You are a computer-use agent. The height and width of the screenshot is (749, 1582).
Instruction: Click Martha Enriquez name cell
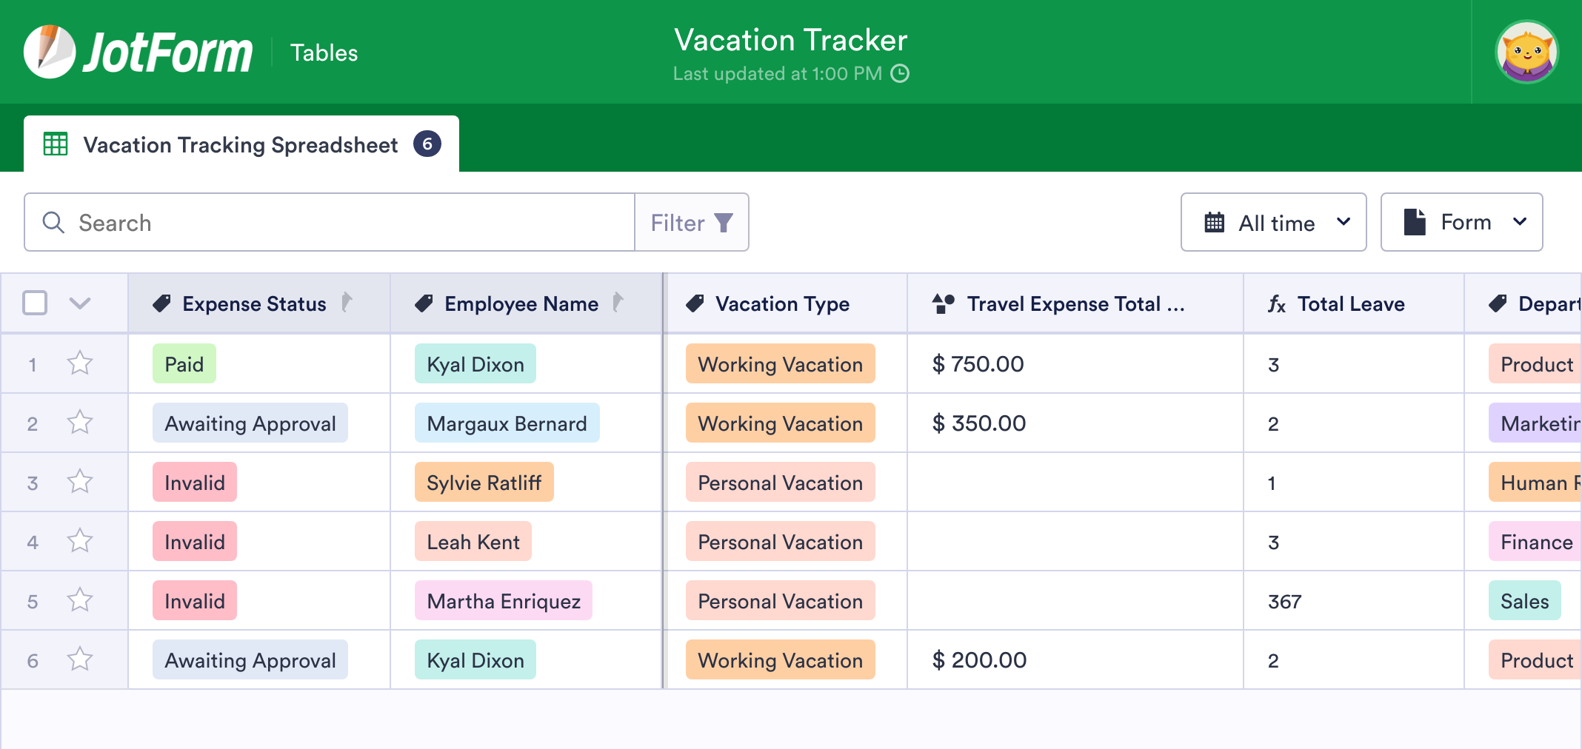coord(504,600)
